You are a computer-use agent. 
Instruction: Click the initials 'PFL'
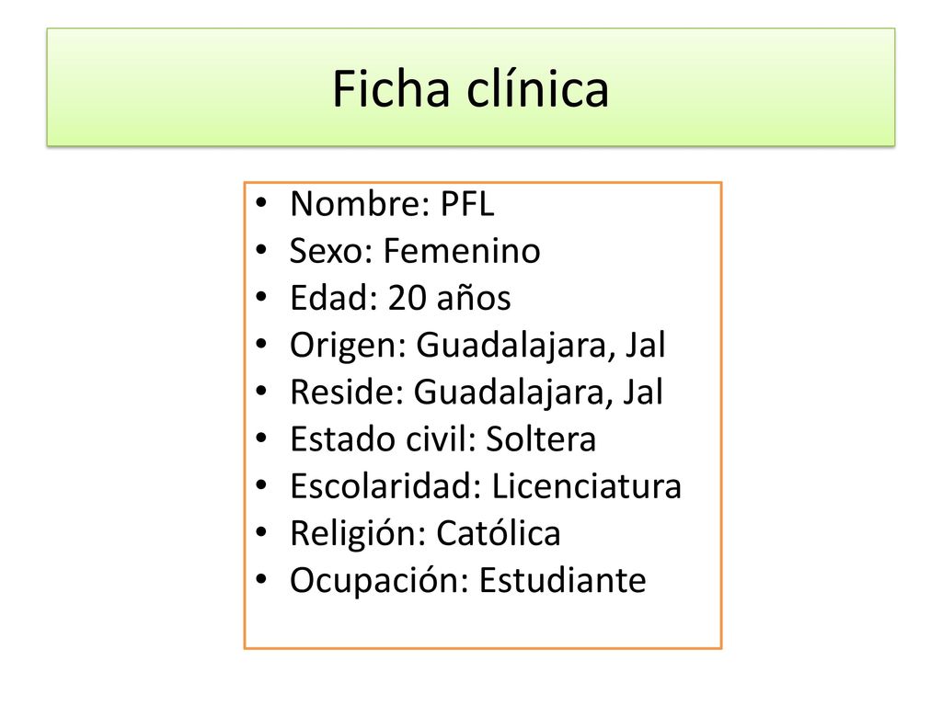(x=467, y=203)
